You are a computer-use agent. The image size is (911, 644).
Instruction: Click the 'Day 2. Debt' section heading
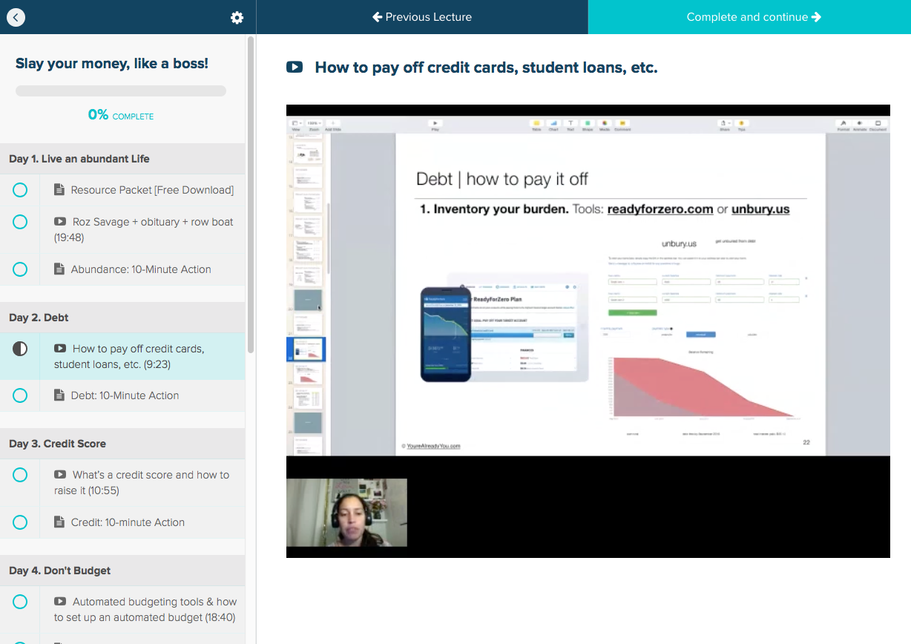pyautogui.click(x=39, y=318)
